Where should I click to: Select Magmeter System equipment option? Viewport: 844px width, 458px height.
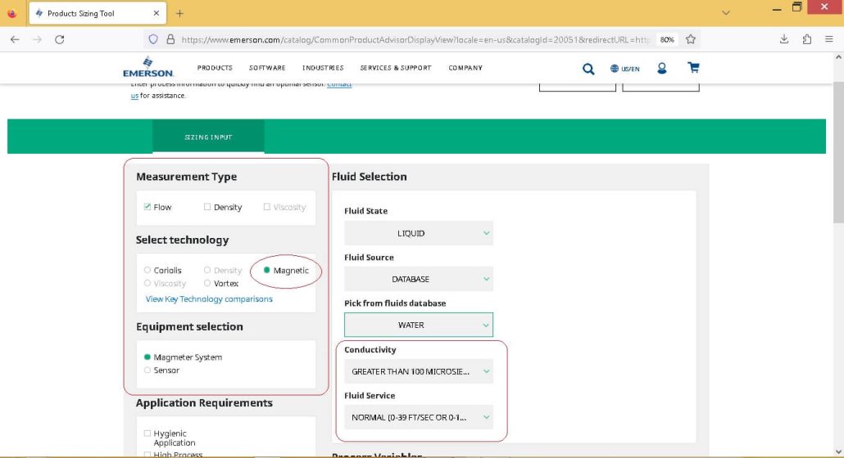[x=147, y=357]
